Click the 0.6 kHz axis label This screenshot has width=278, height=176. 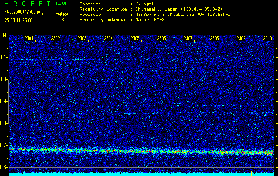tap(4, 167)
